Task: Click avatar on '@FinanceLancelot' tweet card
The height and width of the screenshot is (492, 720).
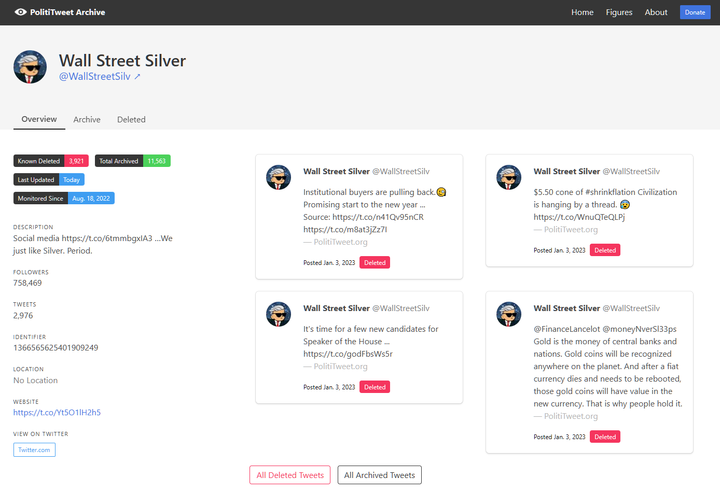Action: [x=509, y=314]
